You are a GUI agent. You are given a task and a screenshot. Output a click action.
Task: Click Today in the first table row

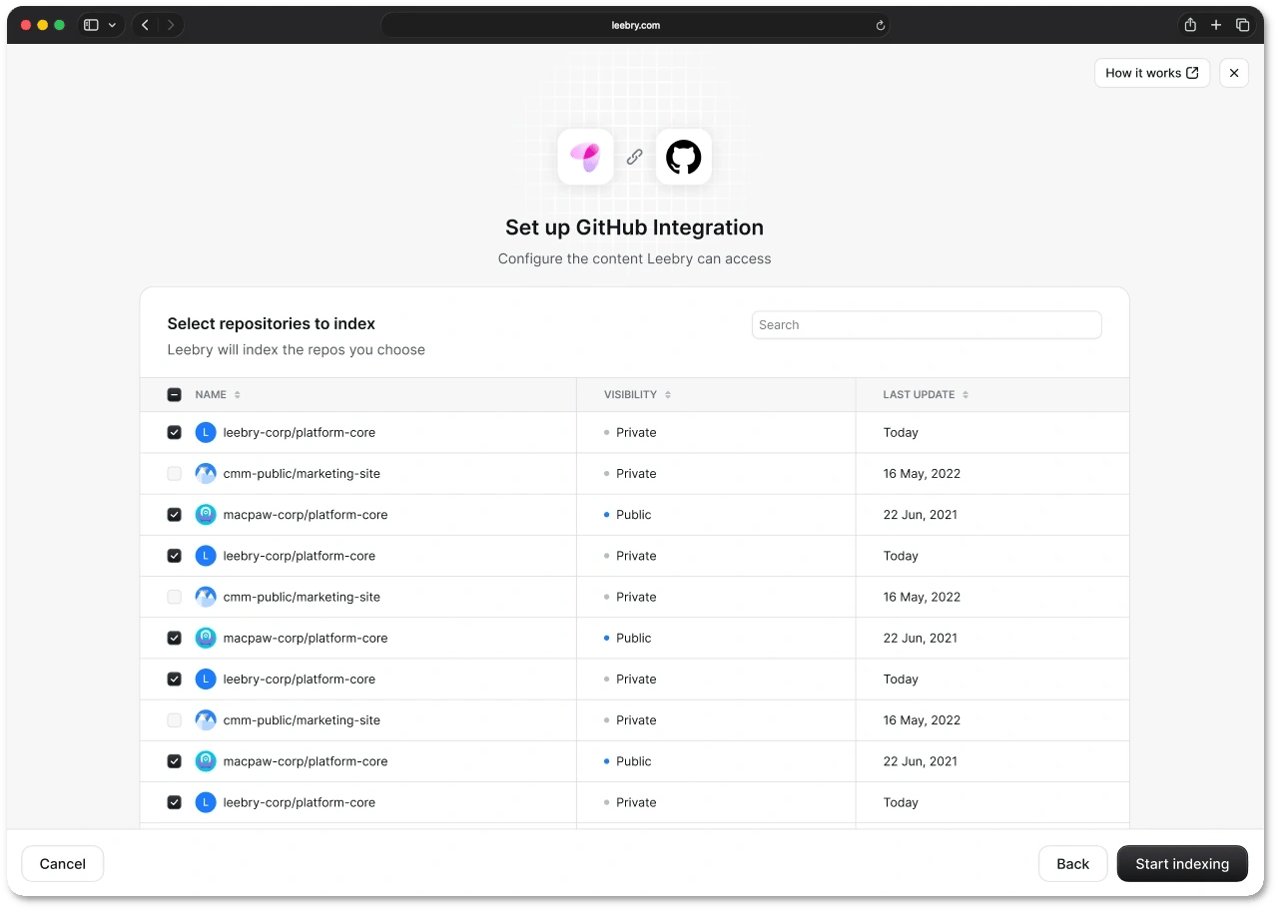[901, 433]
